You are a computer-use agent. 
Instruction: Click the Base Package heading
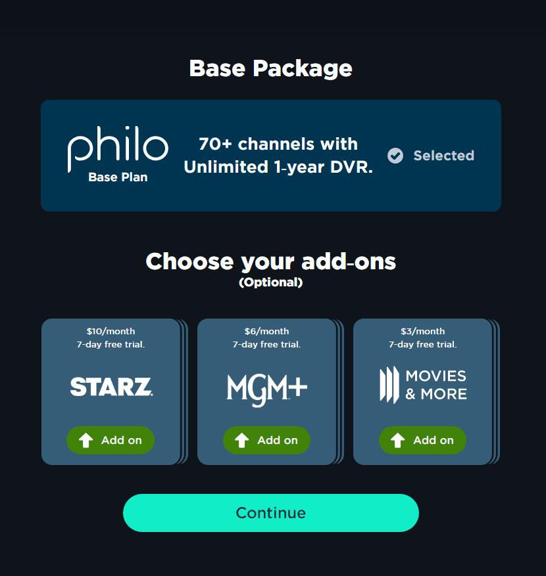coord(271,68)
